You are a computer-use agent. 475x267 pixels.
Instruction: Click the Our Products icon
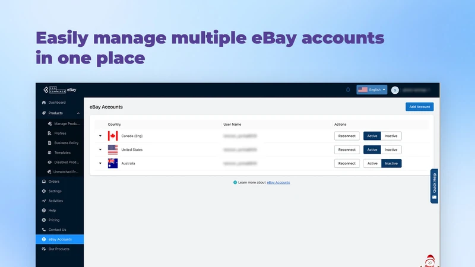pos(44,249)
